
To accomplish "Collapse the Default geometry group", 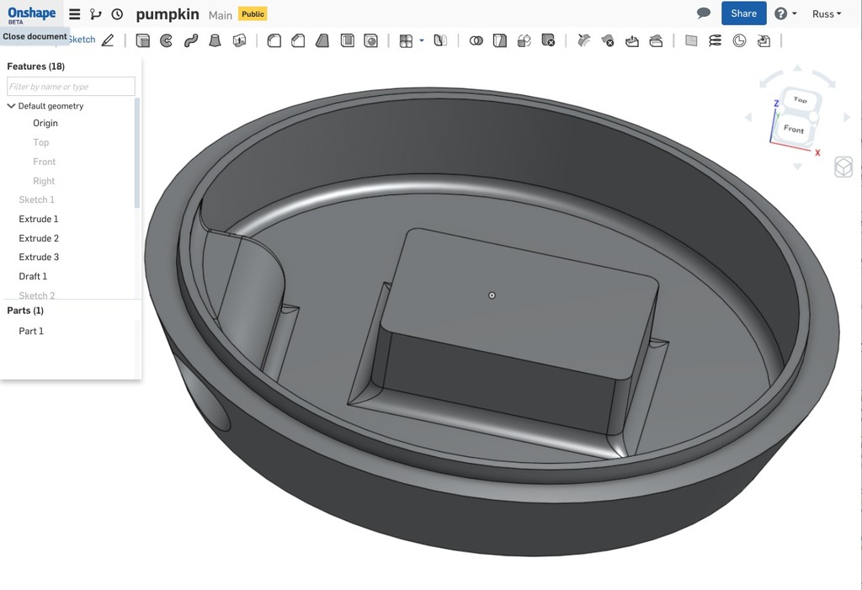I will (x=11, y=105).
